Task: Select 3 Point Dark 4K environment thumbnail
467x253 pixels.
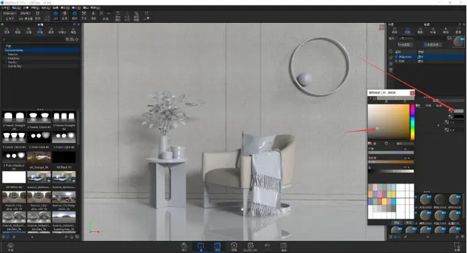Action: 38,138
